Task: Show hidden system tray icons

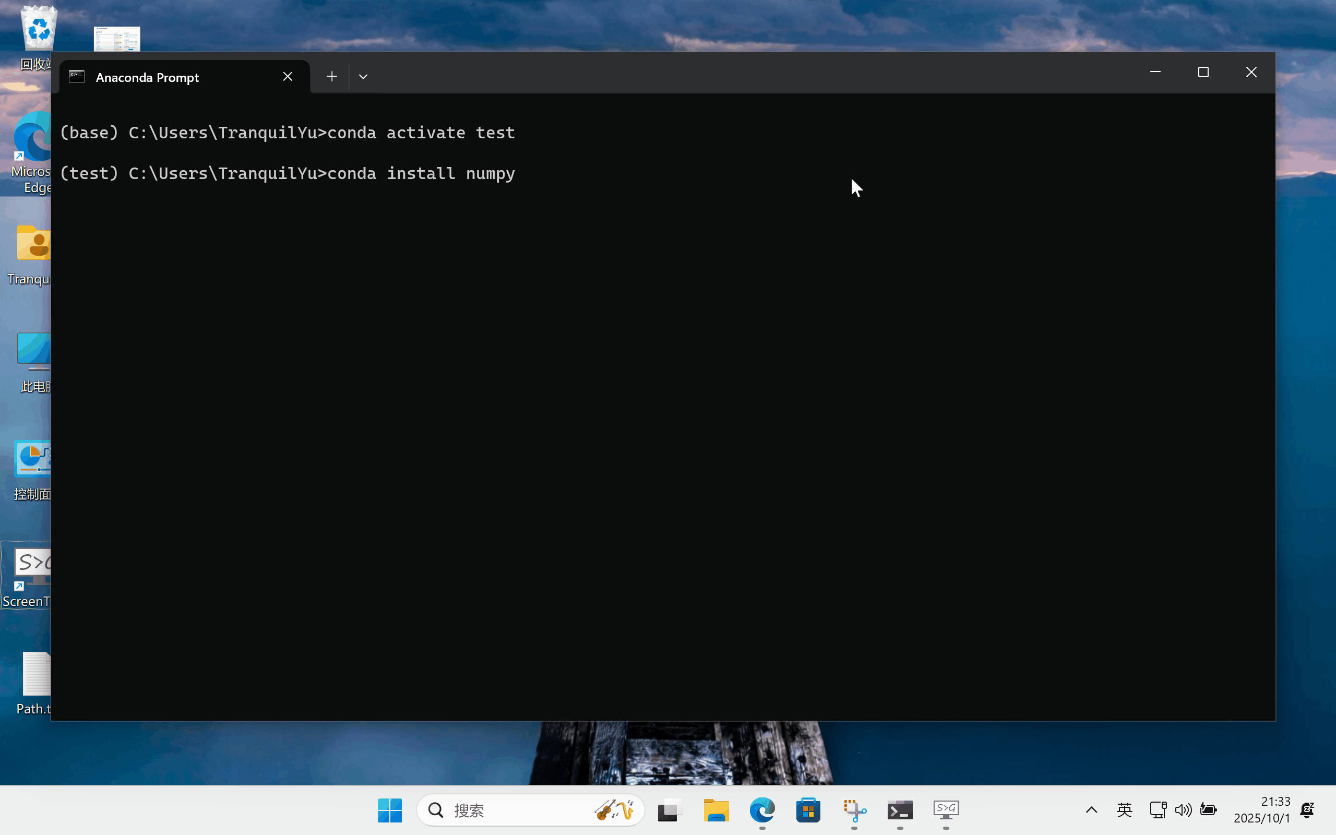Action: 1091,810
